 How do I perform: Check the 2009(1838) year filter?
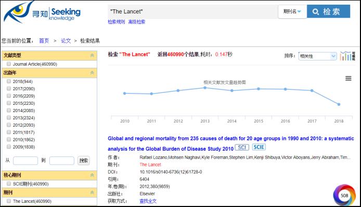[9, 147]
